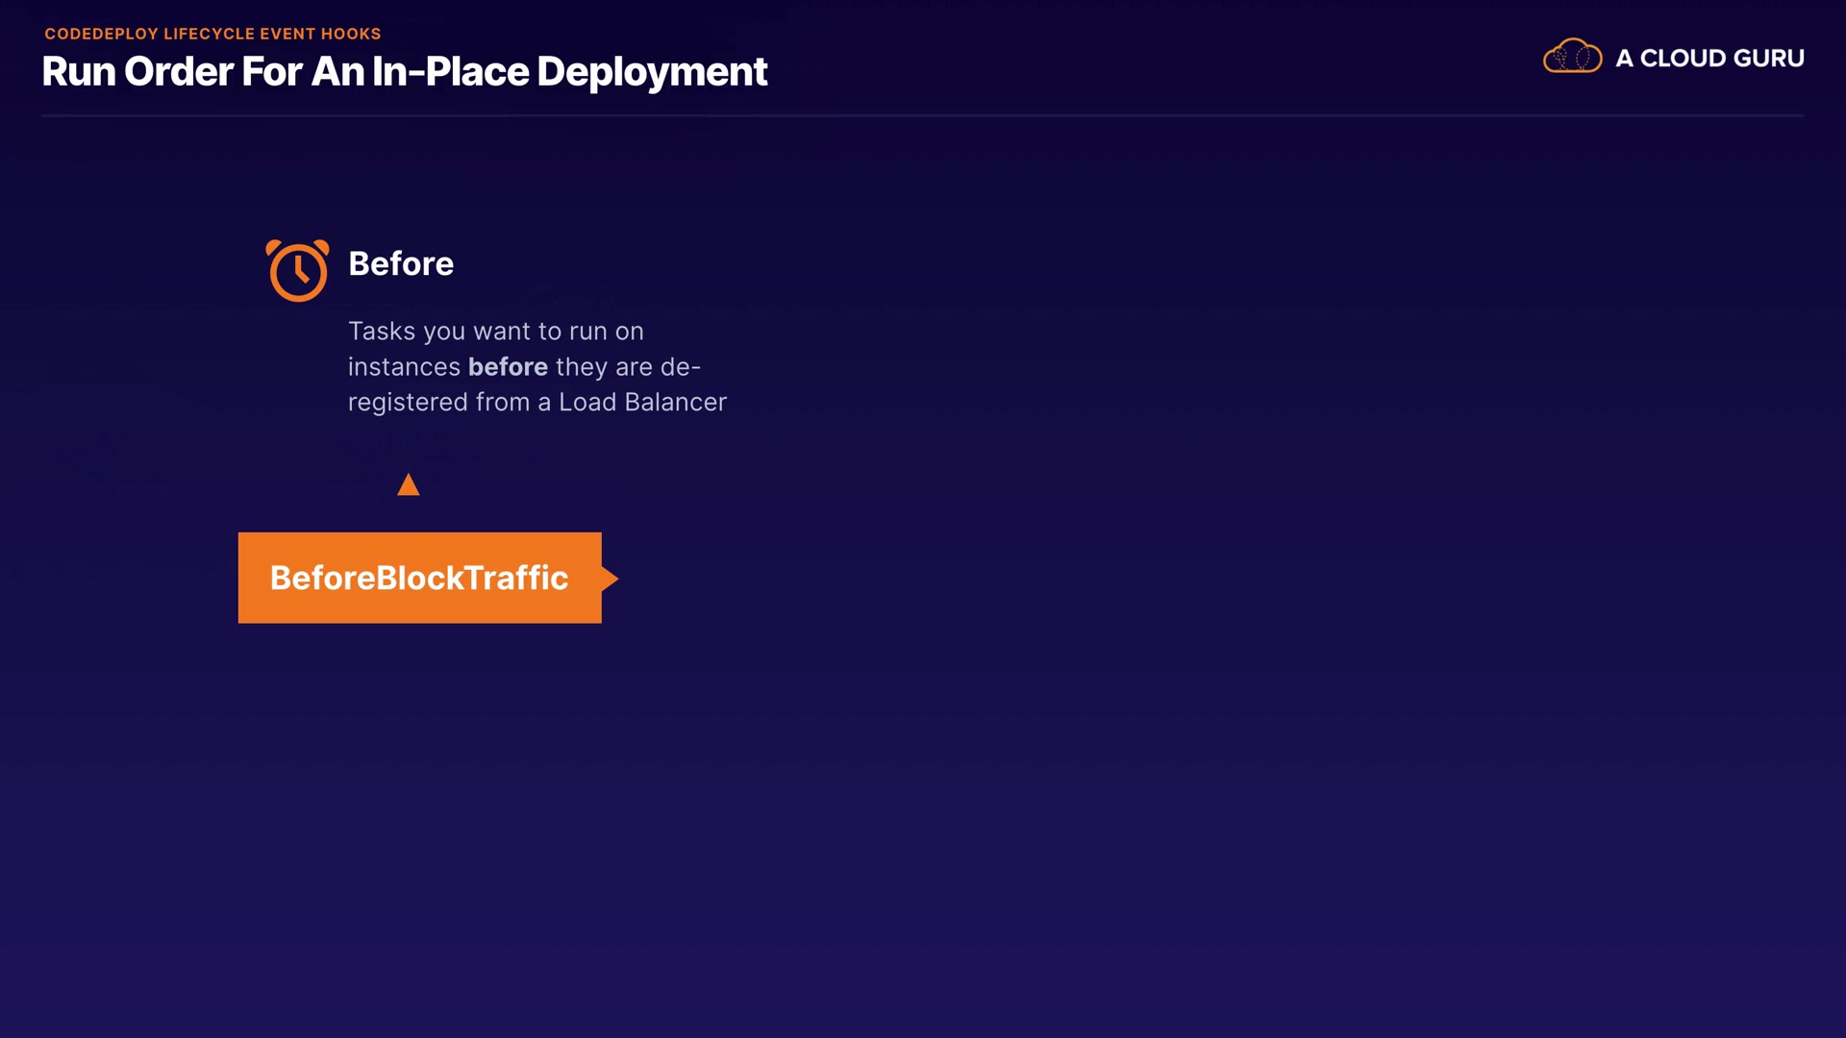Click the word "GURU" in the logo text
Screen dimensions: 1846x1038
(x=1769, y=59)
